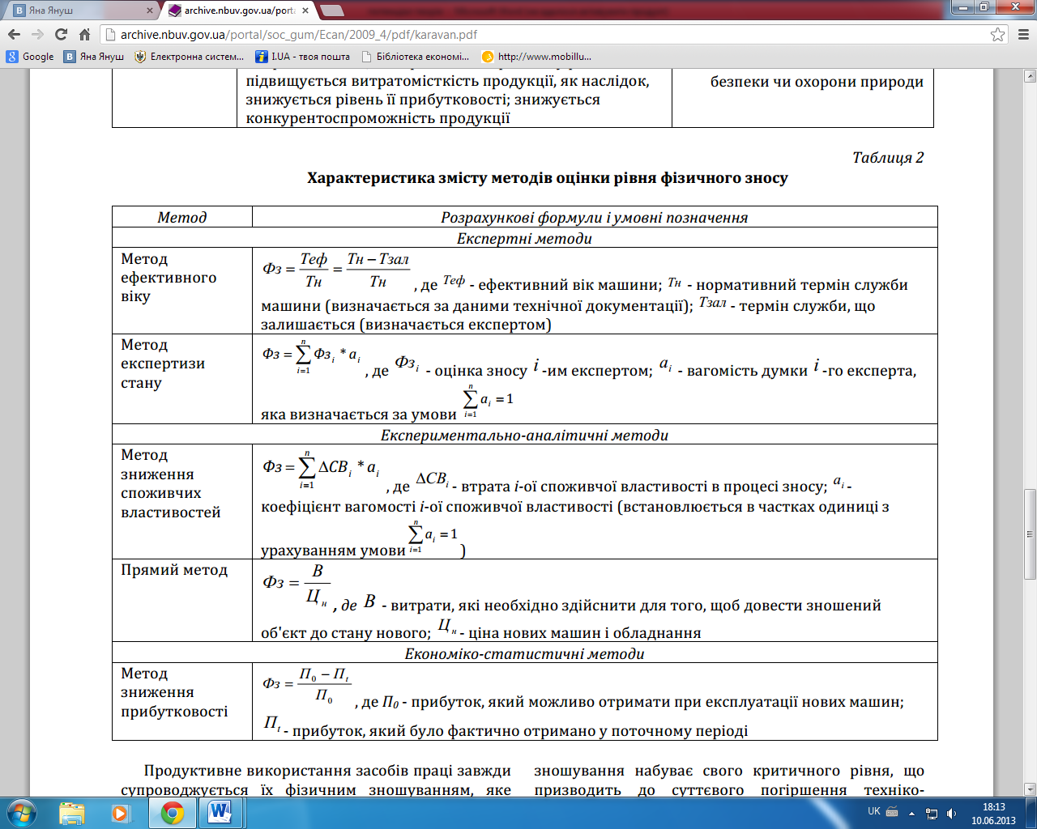Screen dimensions: 1037x829
Task: Click the page icon in the address bar
Action: (111, 35)
